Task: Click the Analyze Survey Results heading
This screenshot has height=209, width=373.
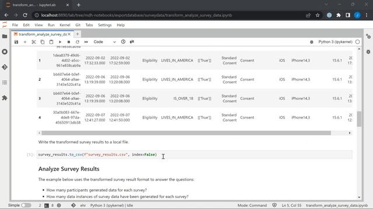Action: (69, 169)
